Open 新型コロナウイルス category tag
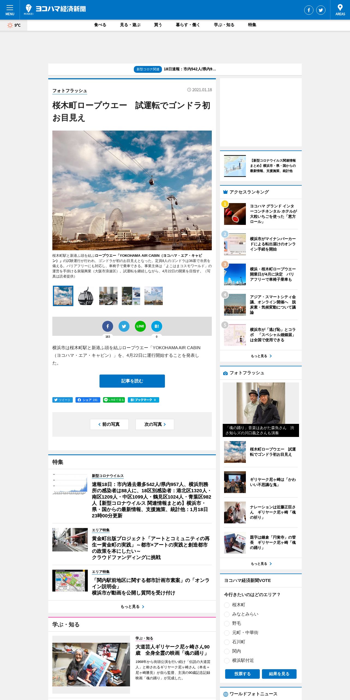 tap(108, 476)
